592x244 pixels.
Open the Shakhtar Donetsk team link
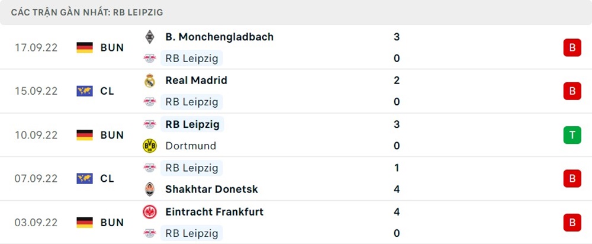pos(211,190)
